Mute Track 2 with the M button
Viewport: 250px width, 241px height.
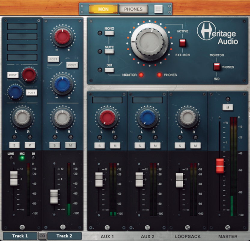tap(71, 145)
